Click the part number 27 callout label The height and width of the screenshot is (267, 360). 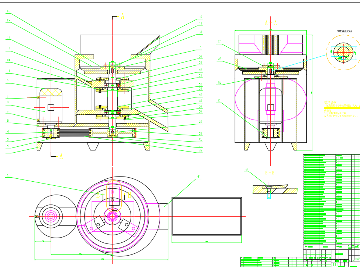pos(200,95)
